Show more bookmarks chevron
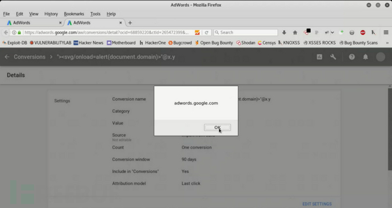Image resolution: width=392 pixels, height=208 pixels. pos(387,43)
